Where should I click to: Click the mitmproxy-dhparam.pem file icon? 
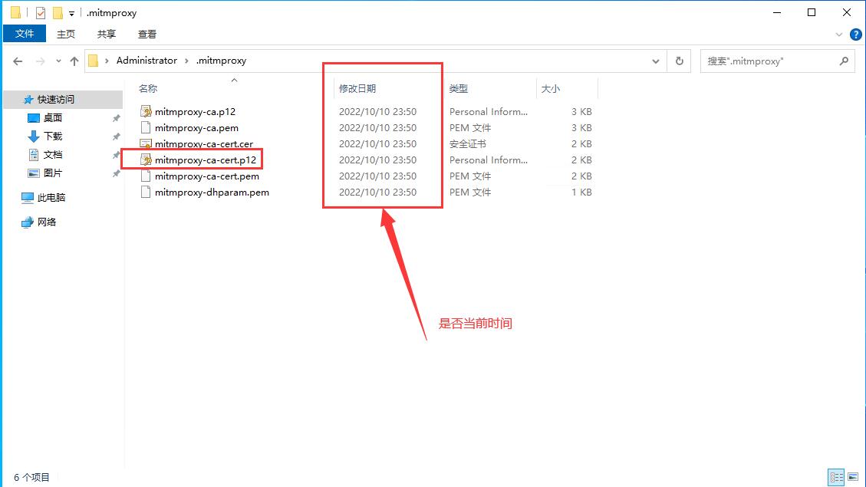point(146,192)
